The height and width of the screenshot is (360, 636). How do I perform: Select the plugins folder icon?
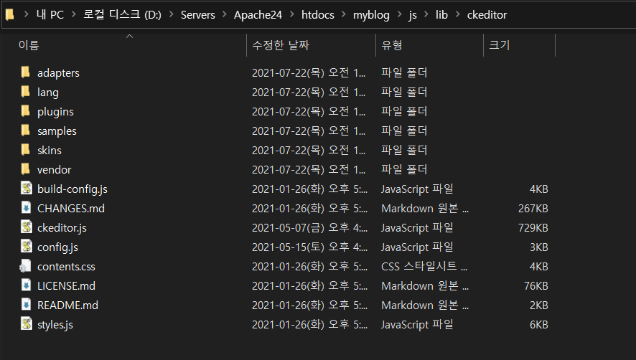pos(26,111)
